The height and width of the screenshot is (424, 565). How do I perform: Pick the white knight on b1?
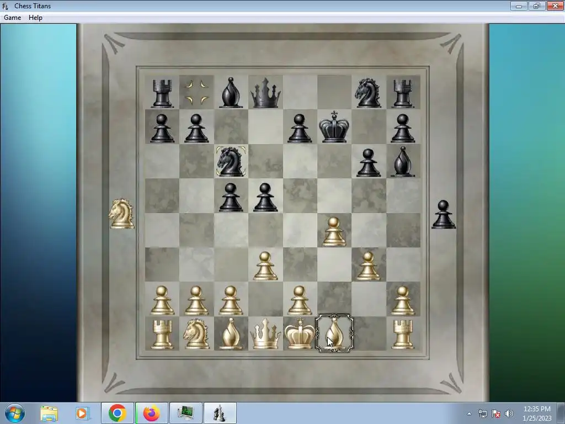(196, 334)
